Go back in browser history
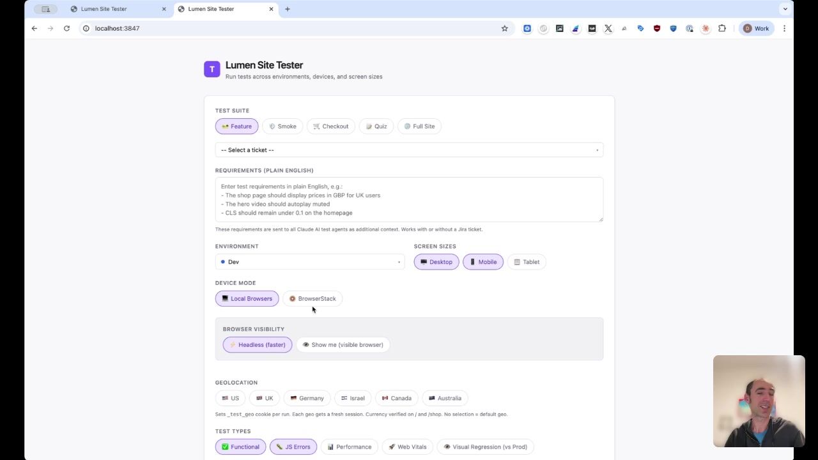 click(x=35, y=28)
